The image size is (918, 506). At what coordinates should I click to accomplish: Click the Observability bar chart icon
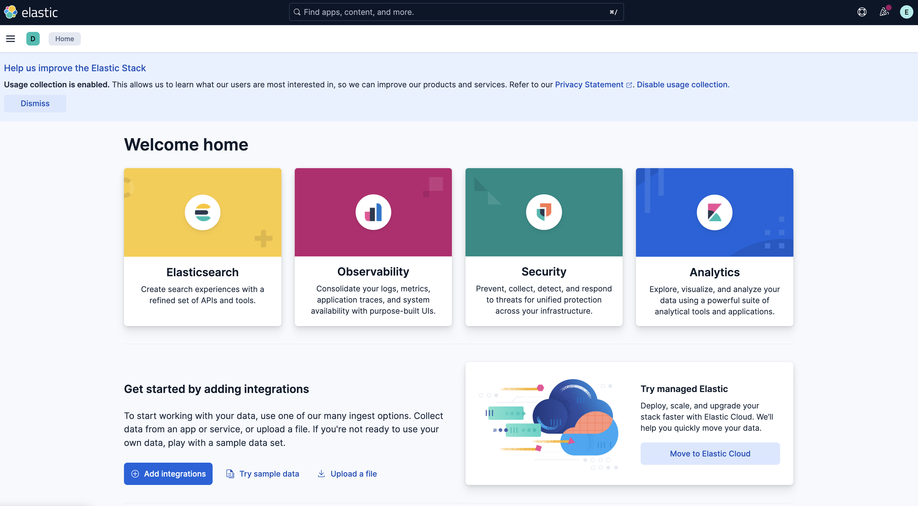[373, 212]
